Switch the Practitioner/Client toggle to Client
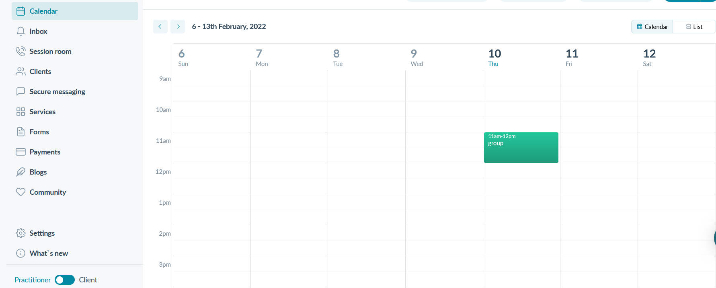 click(x=65, y=280)
